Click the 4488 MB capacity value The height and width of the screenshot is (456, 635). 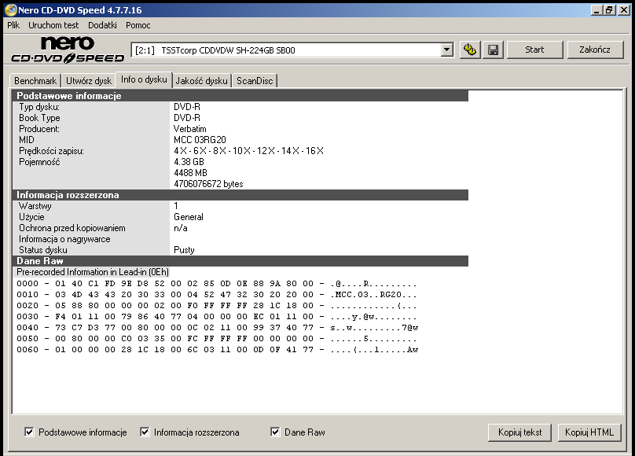(190, 172)
